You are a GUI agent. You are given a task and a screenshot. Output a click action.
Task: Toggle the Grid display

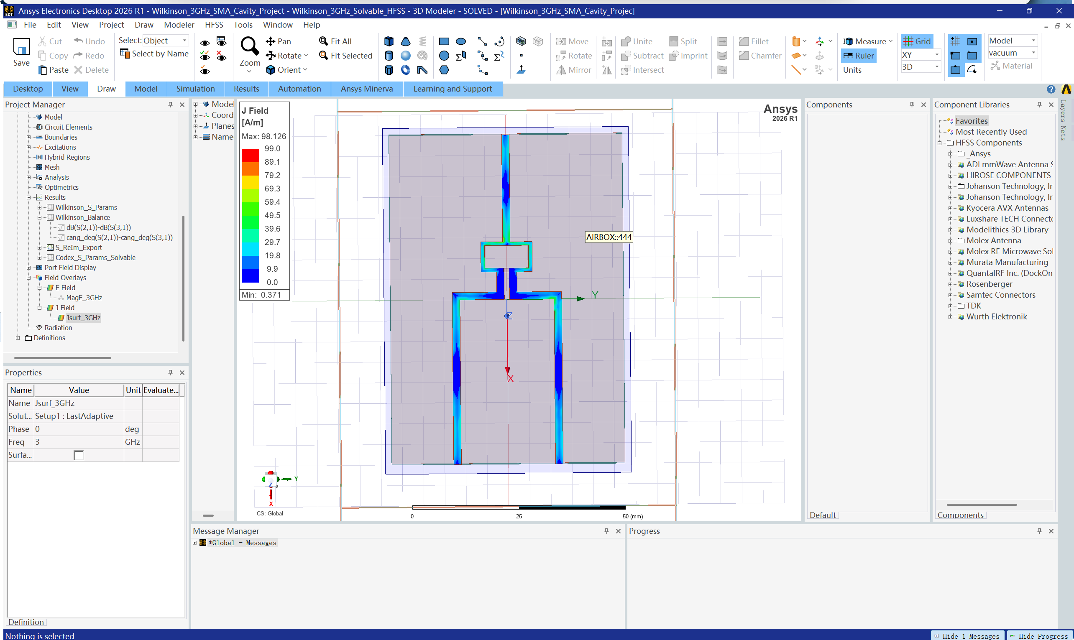tap(917, 41)
